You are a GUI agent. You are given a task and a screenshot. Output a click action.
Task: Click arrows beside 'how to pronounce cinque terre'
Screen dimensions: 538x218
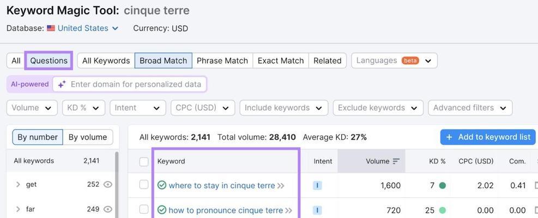point(288,210)
